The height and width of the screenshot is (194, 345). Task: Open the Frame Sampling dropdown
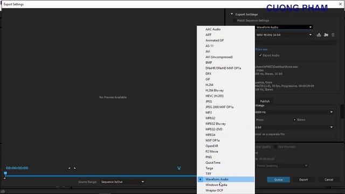pyautogui.click(x=282, y=166)
